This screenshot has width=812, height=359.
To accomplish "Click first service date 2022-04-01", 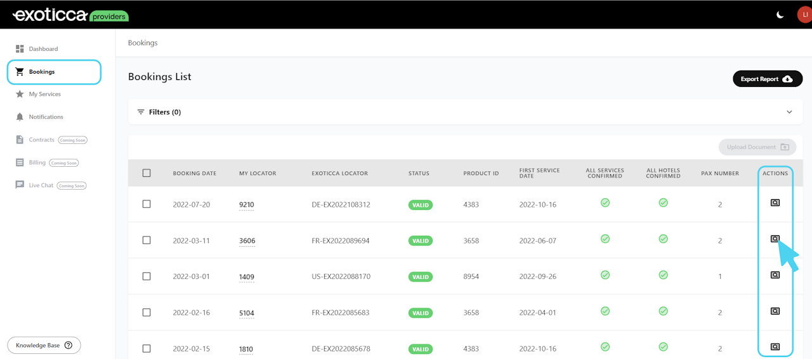I will 537,313.
